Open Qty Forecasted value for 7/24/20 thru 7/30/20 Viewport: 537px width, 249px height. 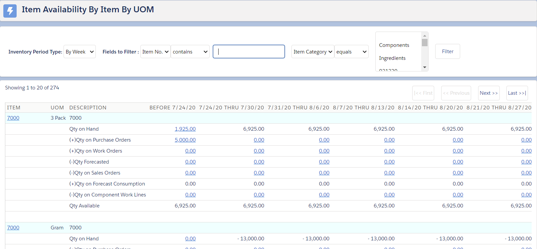259,162
